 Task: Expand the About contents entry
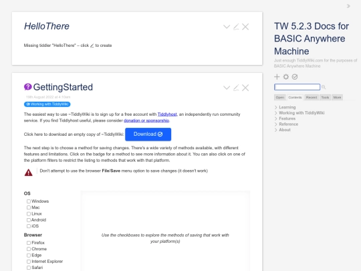point(276,130)
